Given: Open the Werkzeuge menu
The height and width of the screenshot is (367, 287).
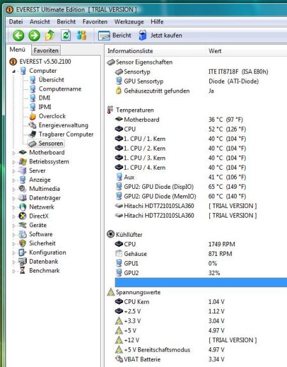Looking at the screenshot, I should coord(129,22).
